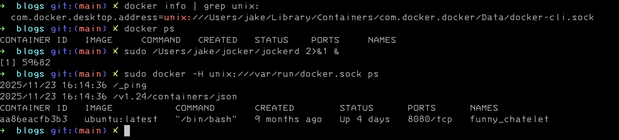Click the "Up 4 days" status text

pos(365,119)
